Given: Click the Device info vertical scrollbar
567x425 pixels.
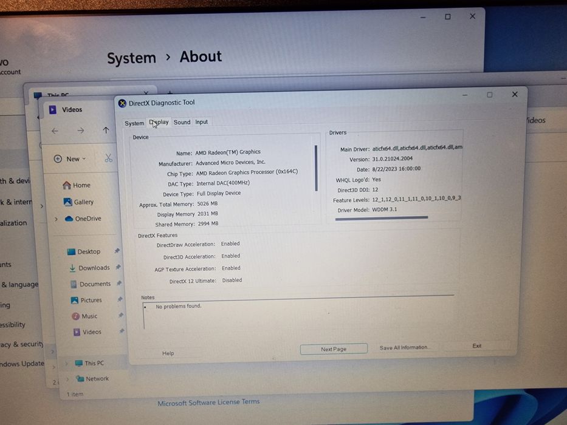Looking at the screenshot, I should click(316, 168).
